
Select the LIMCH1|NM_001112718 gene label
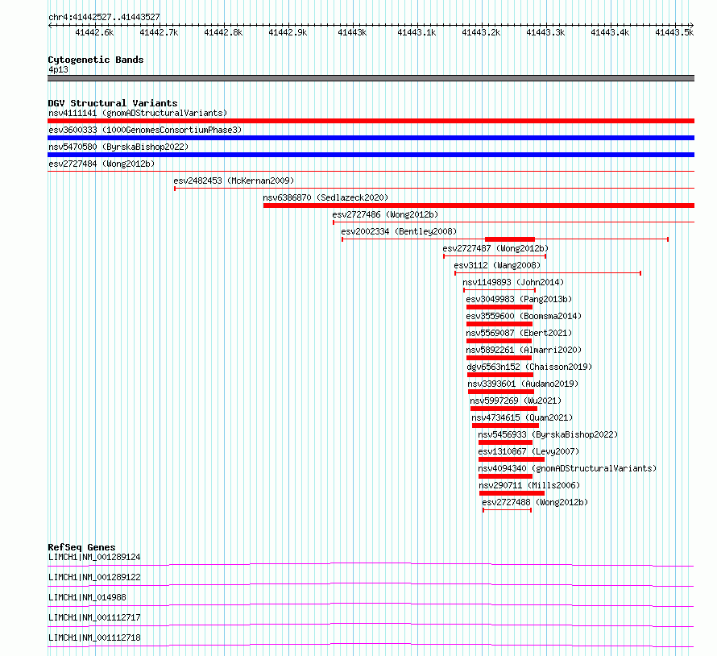pos(94,637)
